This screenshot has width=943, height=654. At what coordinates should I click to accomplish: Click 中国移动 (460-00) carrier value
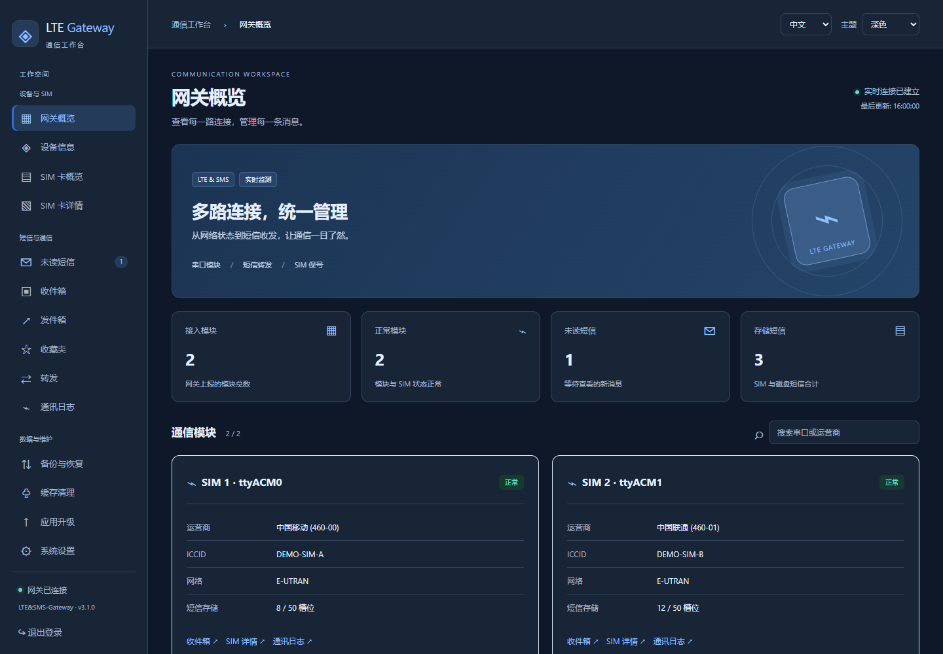tap(308, 528)
